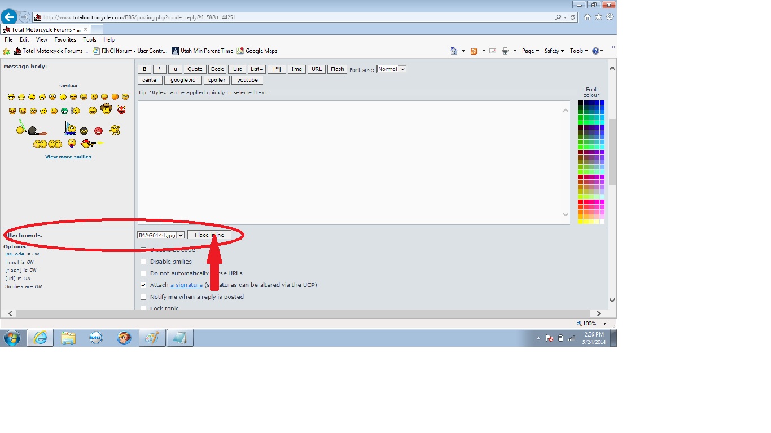771x433 pixels.
Task: Check Do not automatically parse URLs
Action: pyautogui.click(x=143, y=273)
